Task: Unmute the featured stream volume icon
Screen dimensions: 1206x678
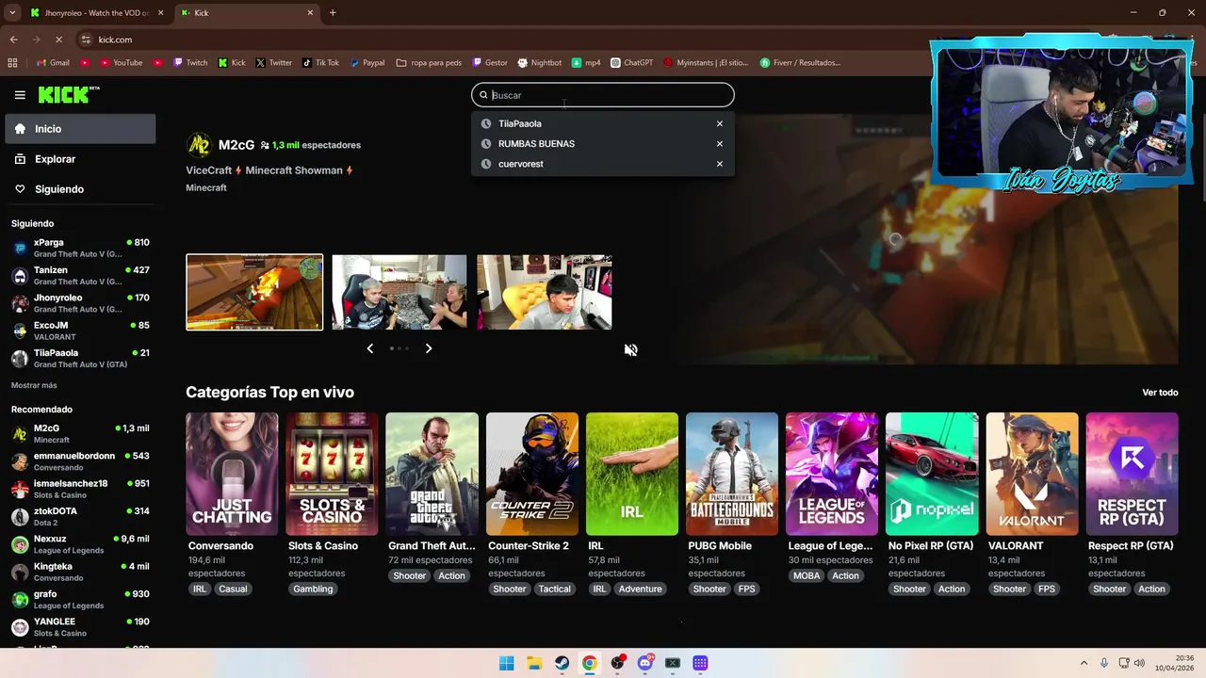Action: click(x=631, y=349)
